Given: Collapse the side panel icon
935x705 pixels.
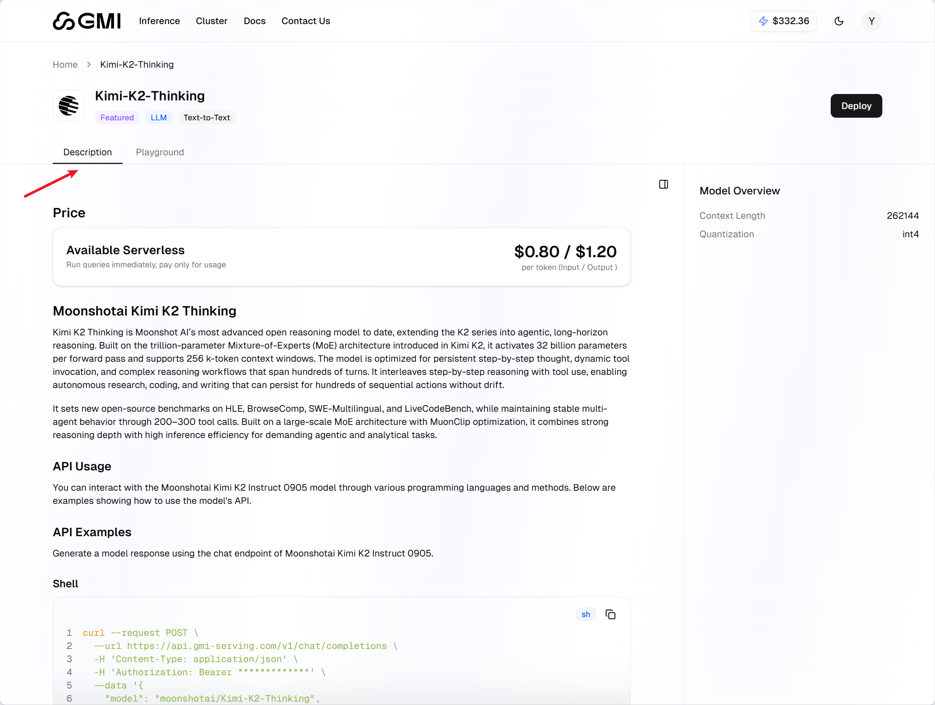Looking at the screenshot, I should tap(663, 184).
